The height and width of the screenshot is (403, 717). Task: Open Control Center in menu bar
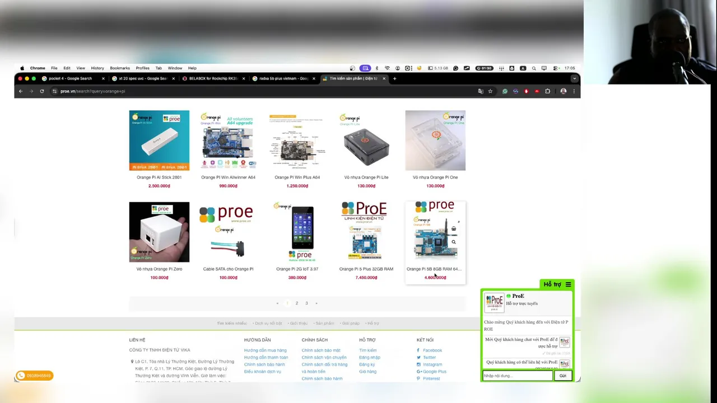pyautogui.click(x=555, y=68)
